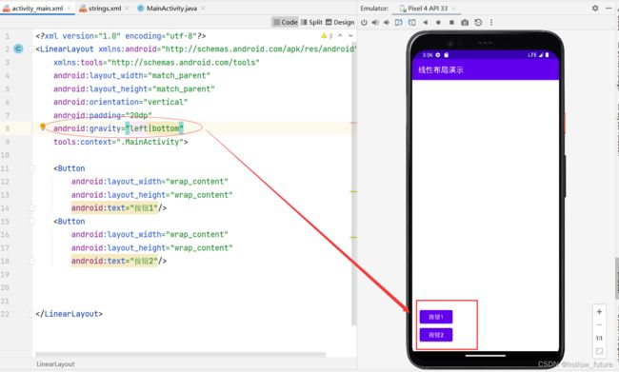Click line number 22 in the gutter
619x372 pixels.
5,314
